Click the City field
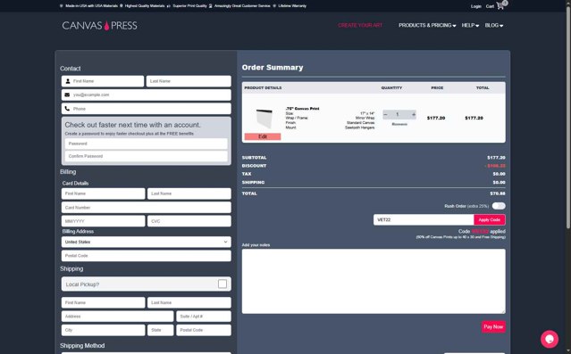The height and width of the screenshot is (354, 571). tap(103, 330)
